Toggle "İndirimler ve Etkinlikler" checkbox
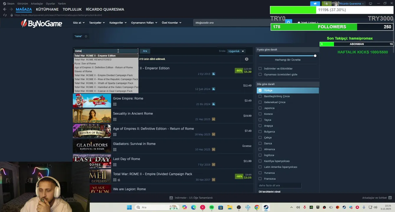Screen dimensions: 395x212 coord(260,69)
